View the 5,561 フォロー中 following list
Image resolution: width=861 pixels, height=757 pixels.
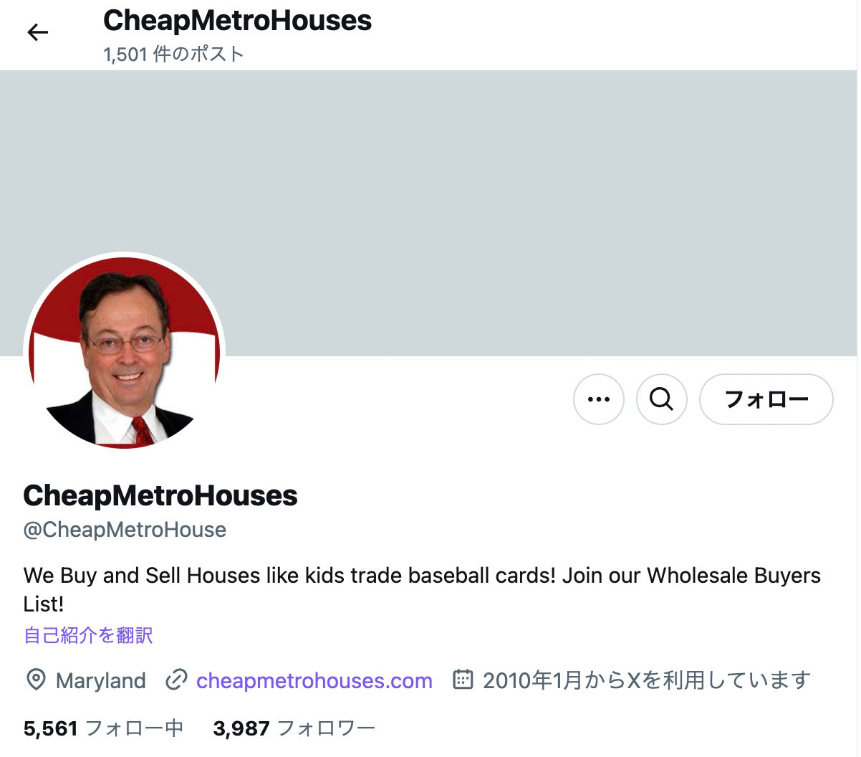click(x=103, y=729)
